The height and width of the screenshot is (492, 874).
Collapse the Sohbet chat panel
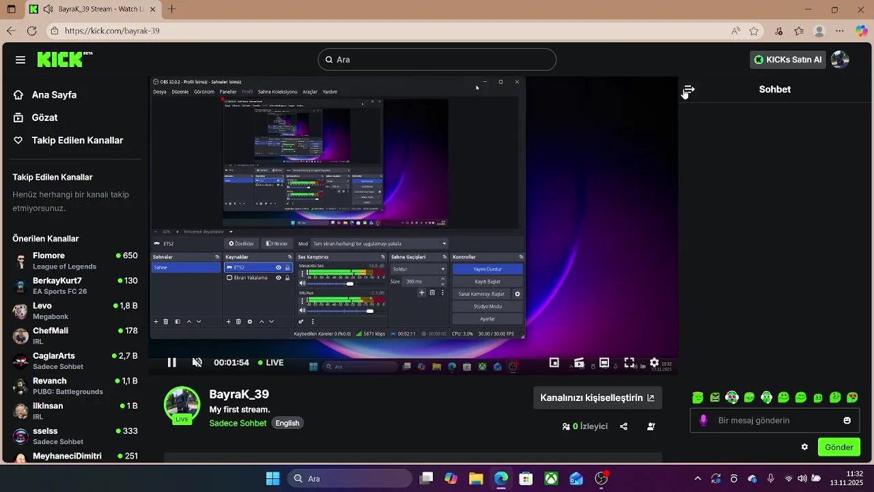pos(689,90)
